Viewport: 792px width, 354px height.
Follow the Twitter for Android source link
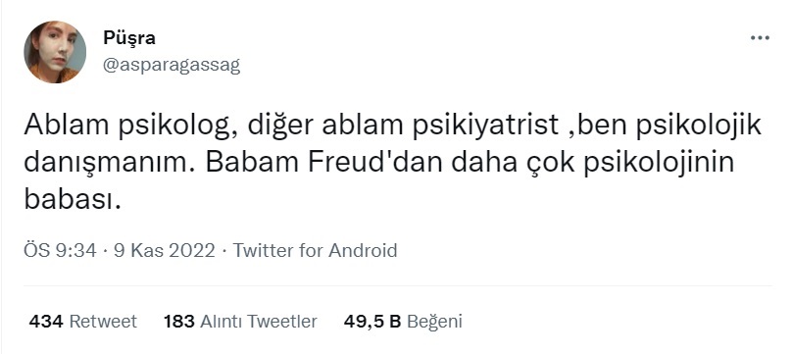tap(315, 250)
